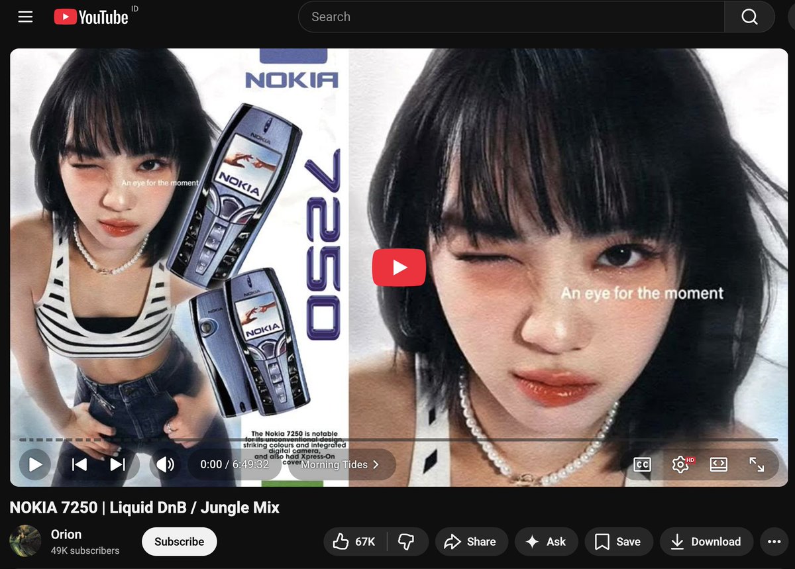Click the 49K subscribers text
Image resolution: width=795 pixels, height=569 pixels.
pyautogui.click(x=85, y=550)
